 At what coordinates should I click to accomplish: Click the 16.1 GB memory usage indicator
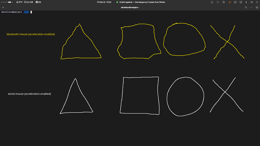point(28,2)
